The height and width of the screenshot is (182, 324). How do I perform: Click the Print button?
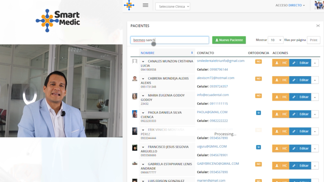(x=314, y=40)
